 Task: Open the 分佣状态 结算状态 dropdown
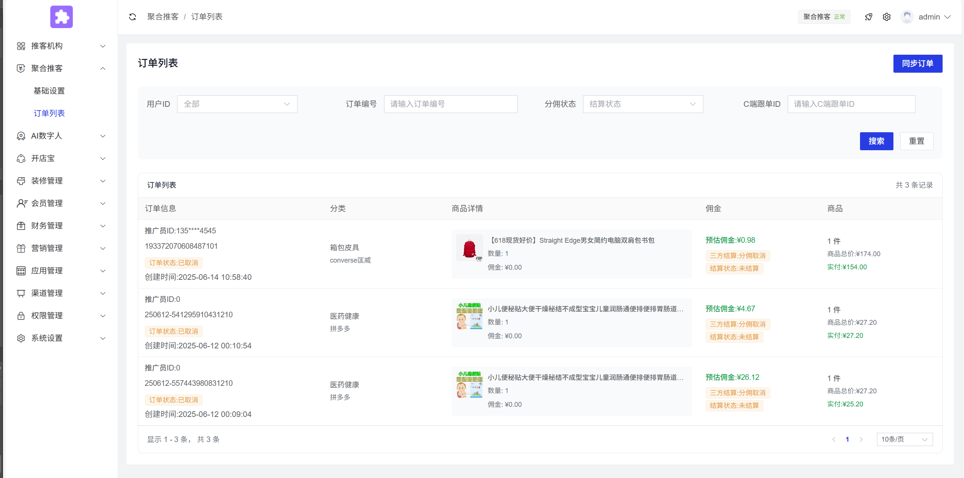642,104
